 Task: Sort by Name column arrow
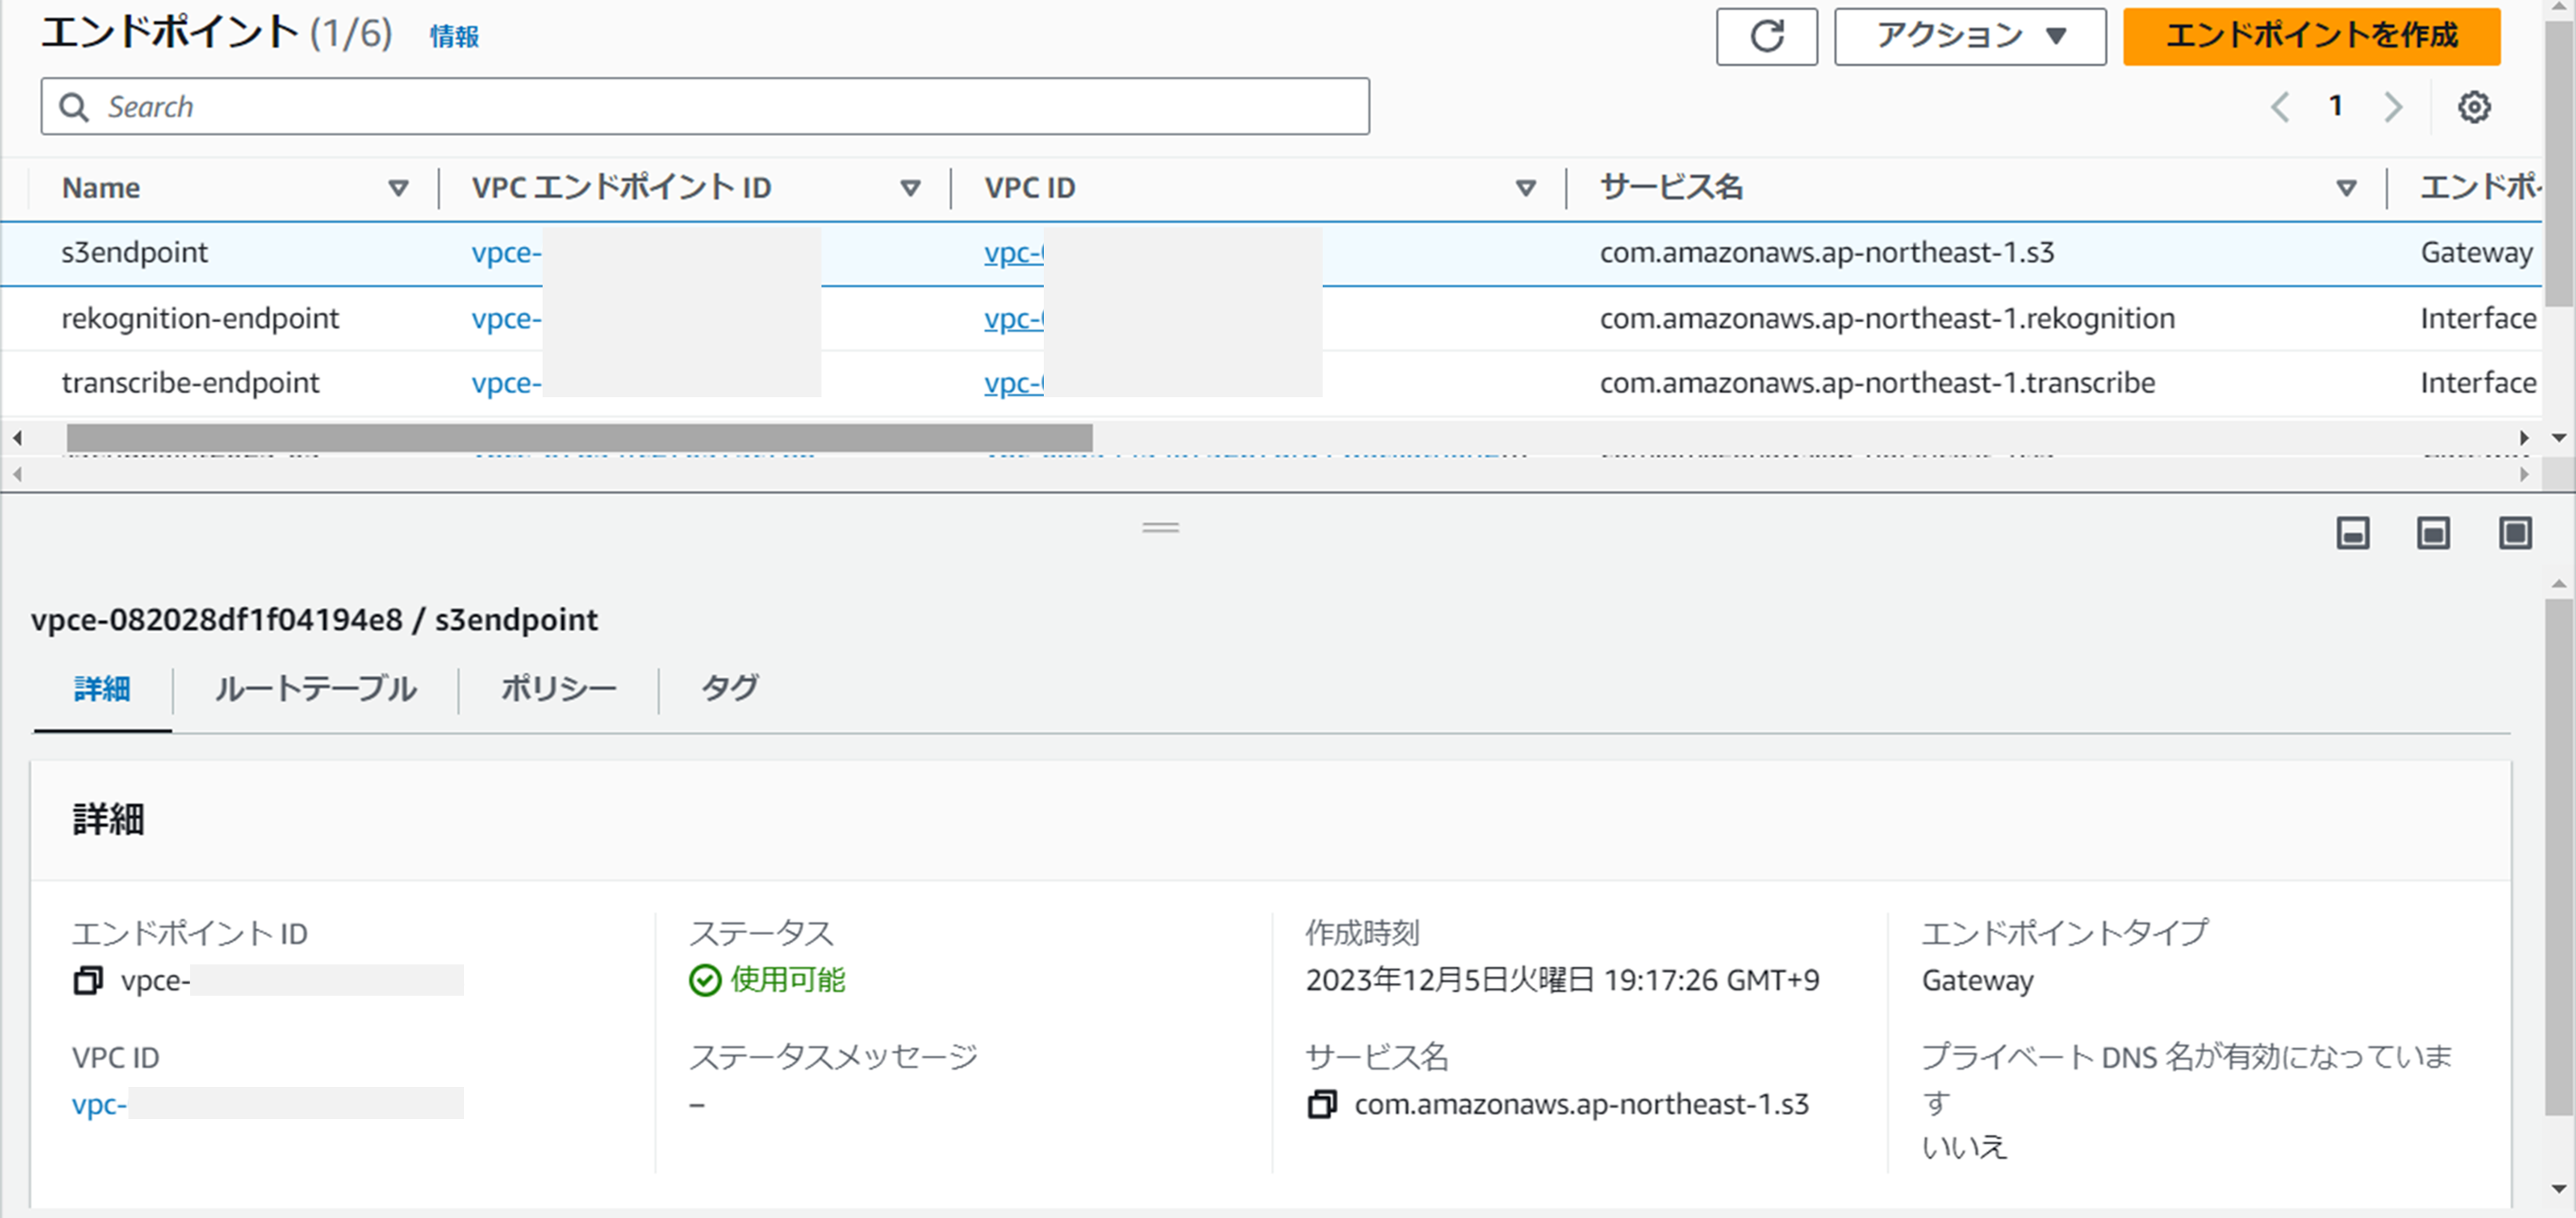(x=398, y=188)
